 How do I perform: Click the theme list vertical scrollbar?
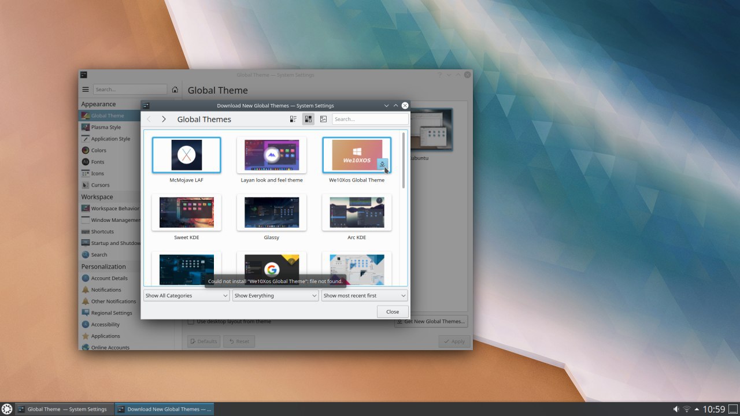pyautogui.click(x=403, y=161)
